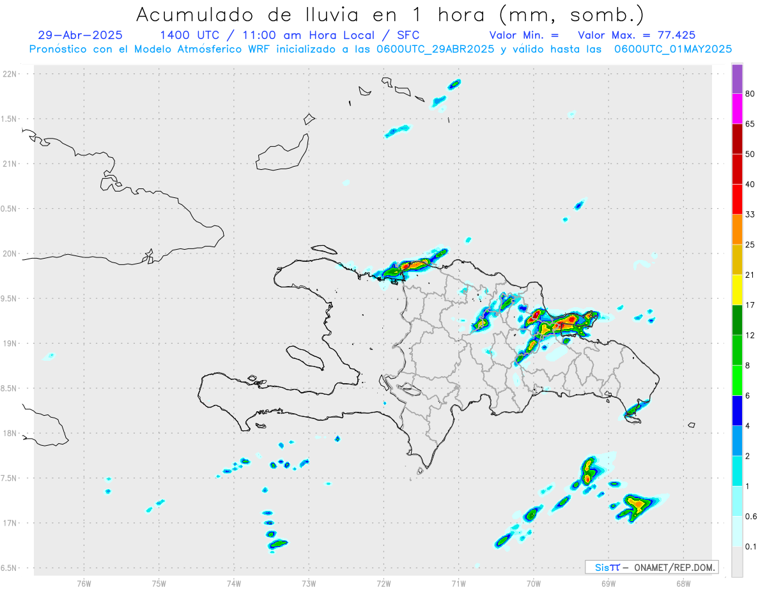Click the '74W' longitude label
Screen dimensions: 767x592
[x=234, y=583]
